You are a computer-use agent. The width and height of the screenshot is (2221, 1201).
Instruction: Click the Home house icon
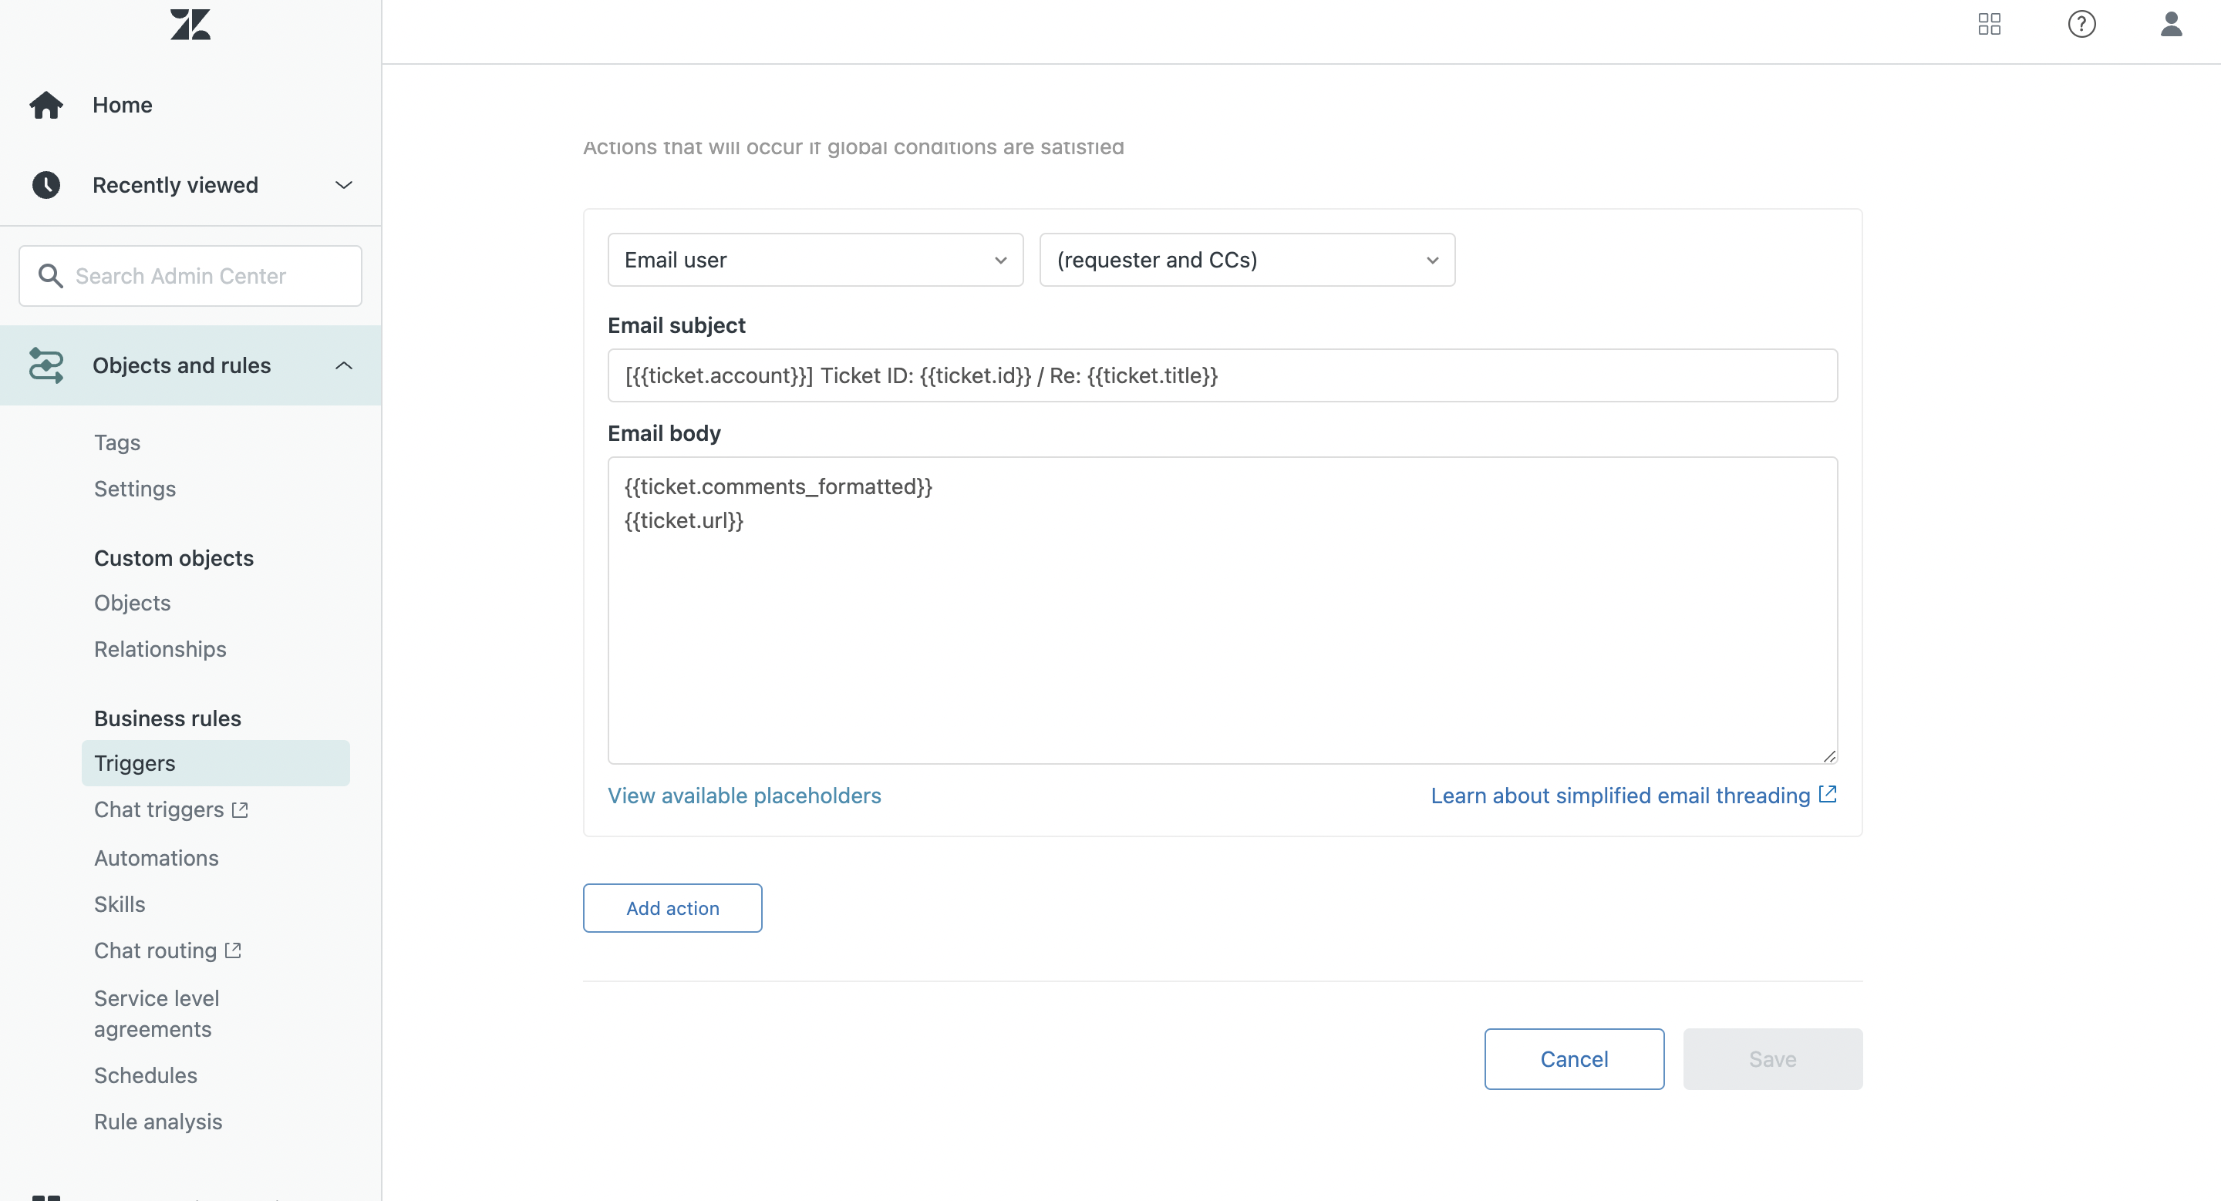click(46, 105)
